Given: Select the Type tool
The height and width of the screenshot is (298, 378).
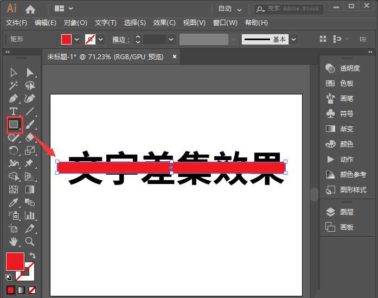Looking at the screenshot, I should pos(14,111).
